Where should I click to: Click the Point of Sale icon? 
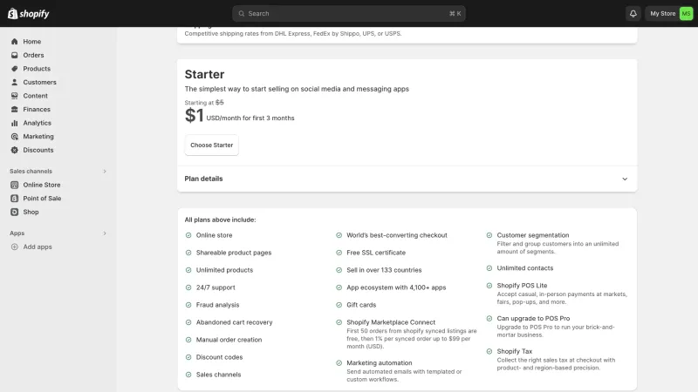click(14, 199)
